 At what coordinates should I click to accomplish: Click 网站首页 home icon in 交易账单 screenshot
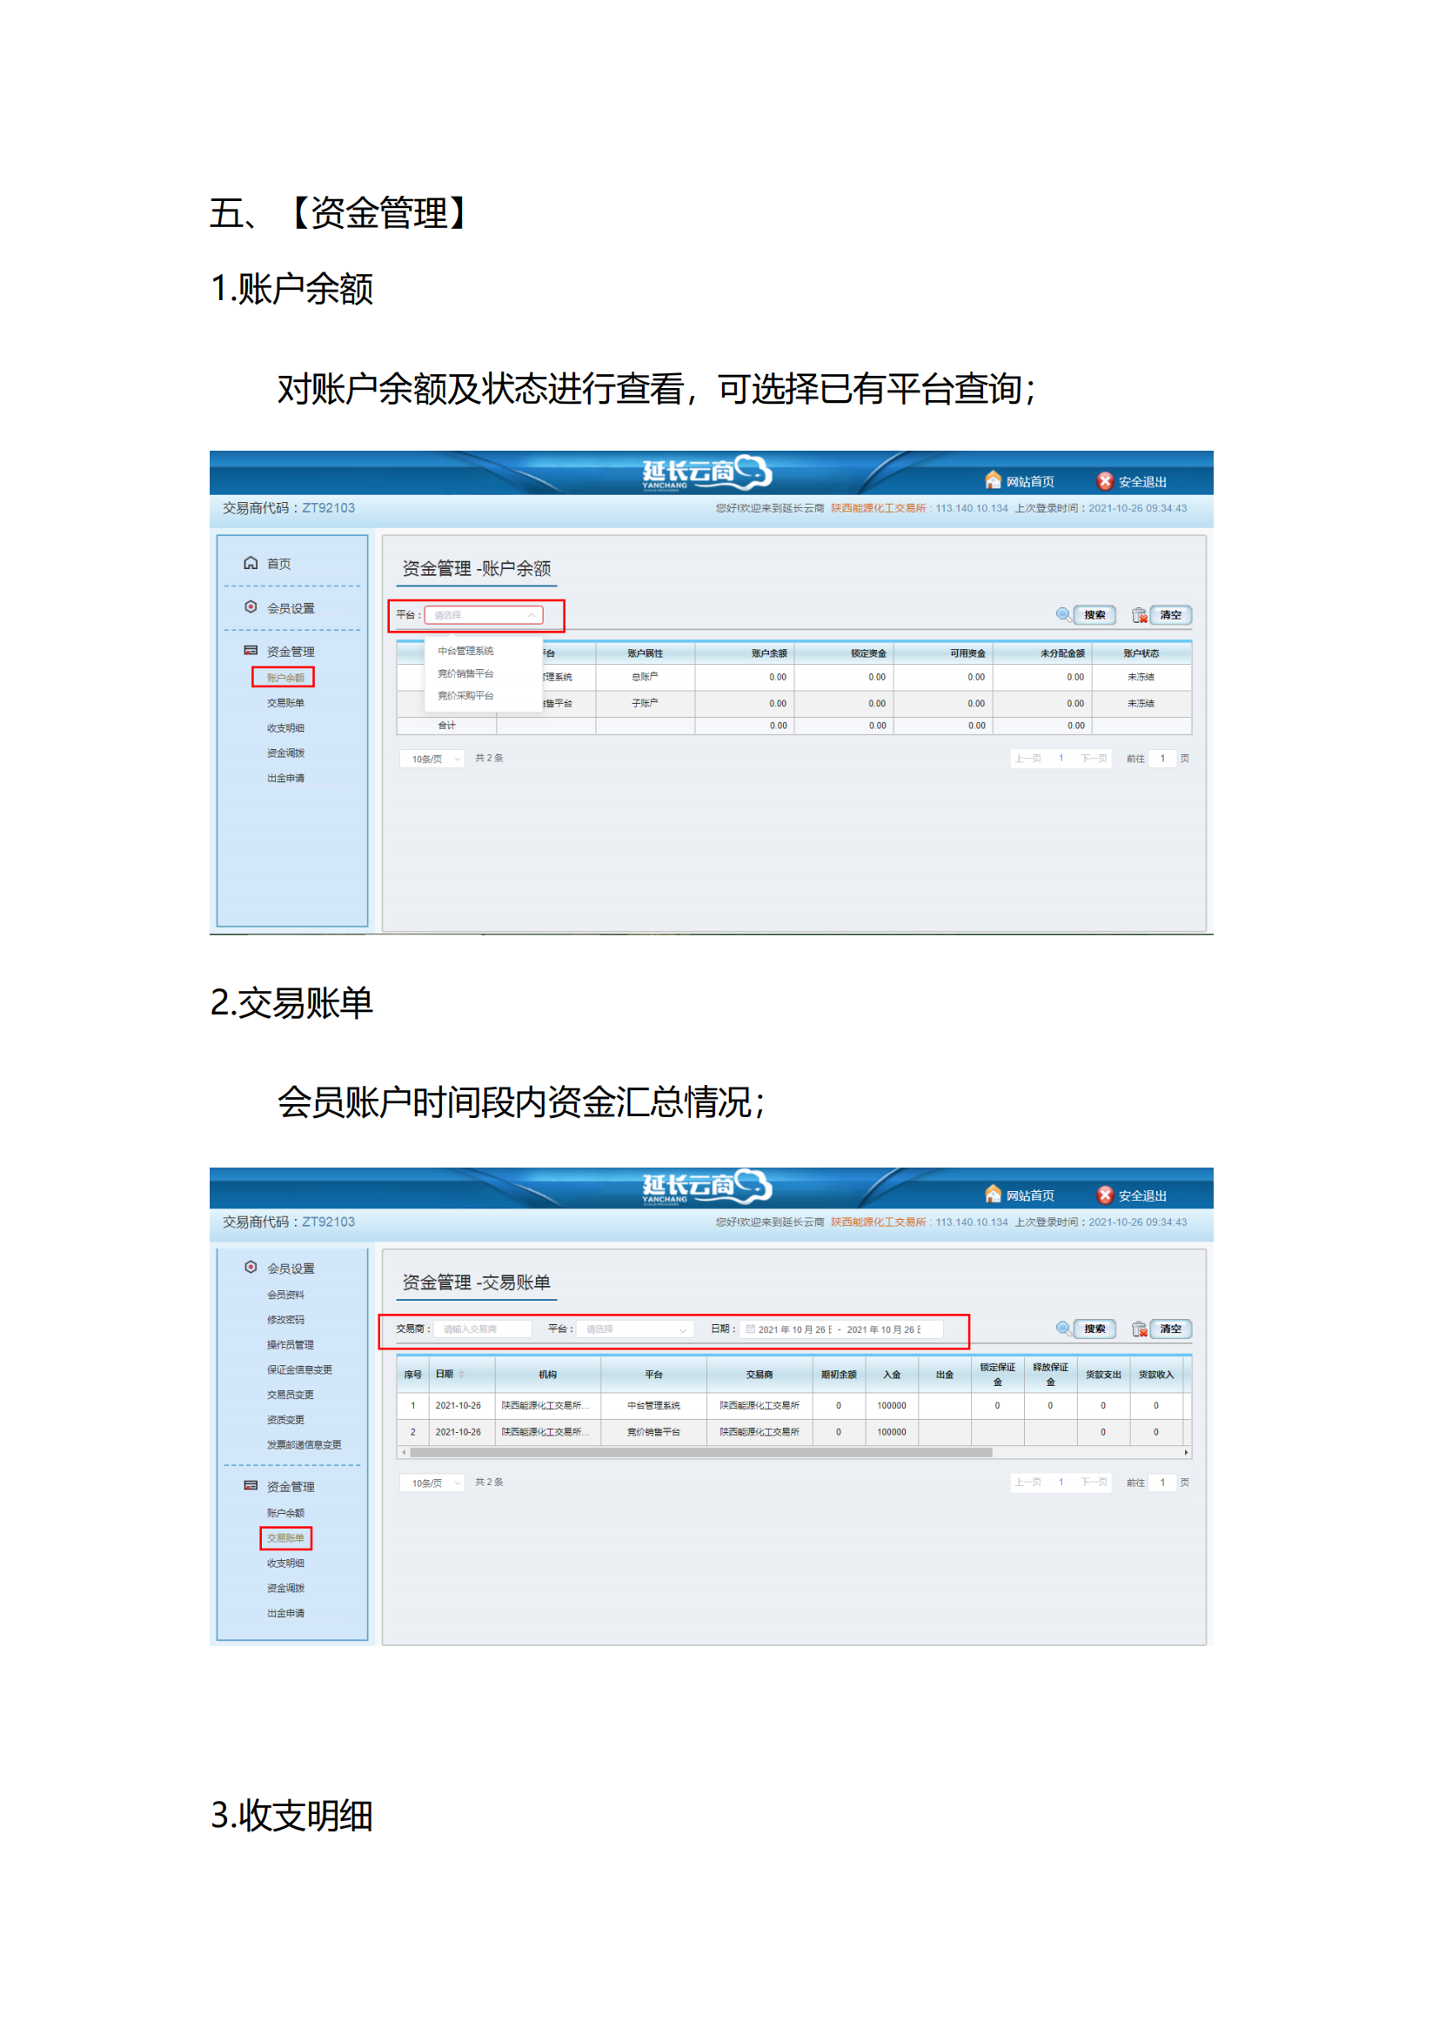point(993,1194)
